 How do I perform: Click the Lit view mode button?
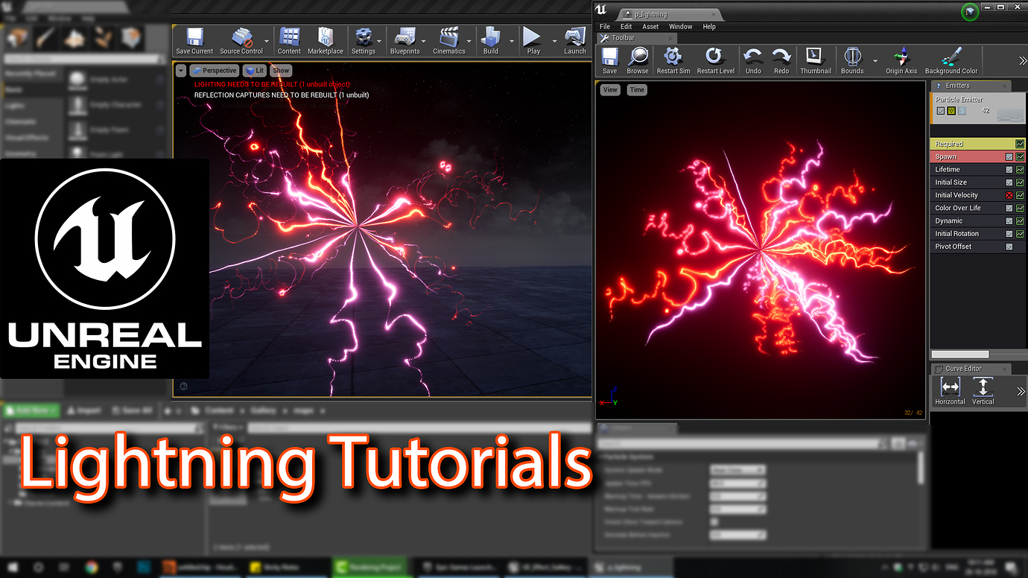254,71
